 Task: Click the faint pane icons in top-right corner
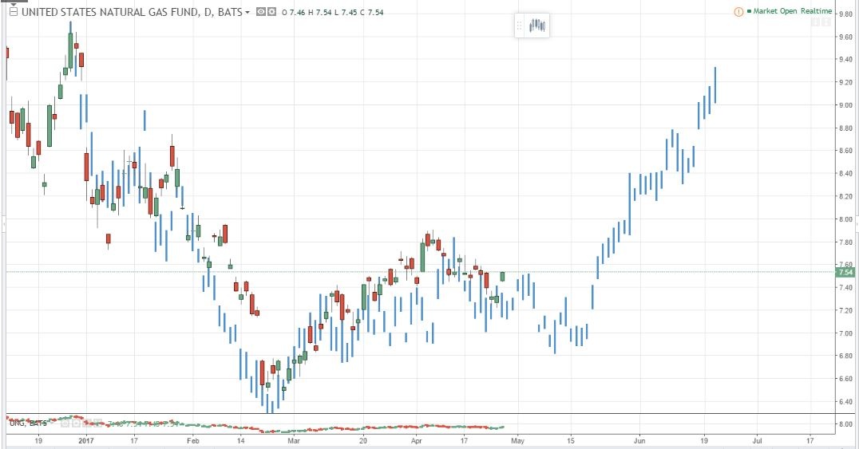(x=820, y=22)
